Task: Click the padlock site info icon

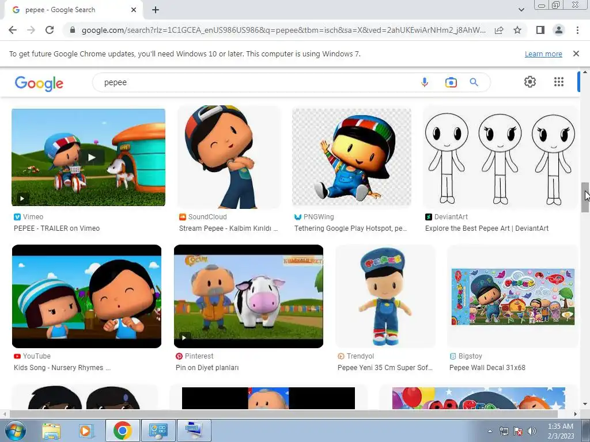Action: [x=73, y=30]
